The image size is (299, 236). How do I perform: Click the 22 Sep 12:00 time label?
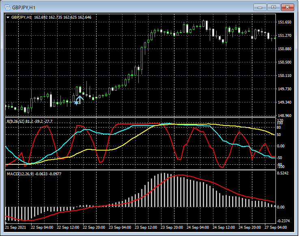pos(68,227)
